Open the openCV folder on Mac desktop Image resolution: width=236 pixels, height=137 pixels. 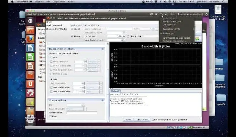tap(221, 99)
